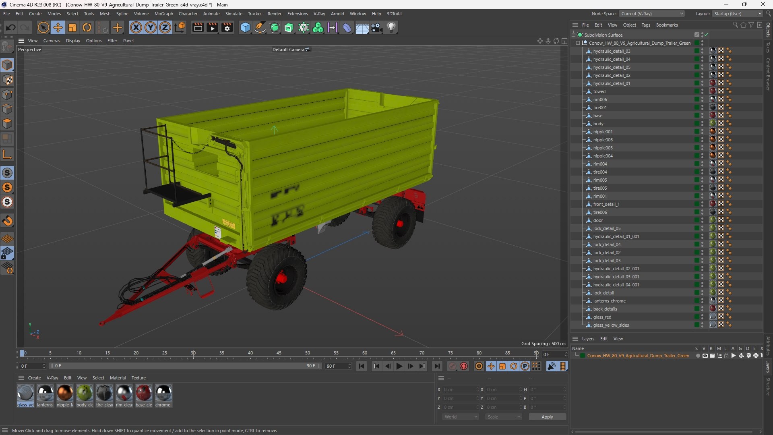This screenshot has height=435, width=773.
Task: Toggle visibility dots for body object
Action: tap(702, 124)
